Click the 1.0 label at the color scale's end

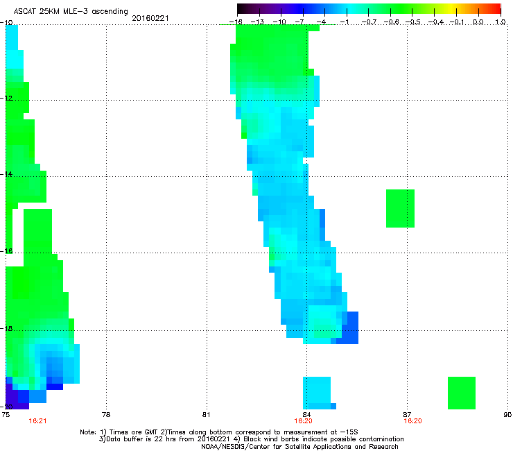pos(501,22)
